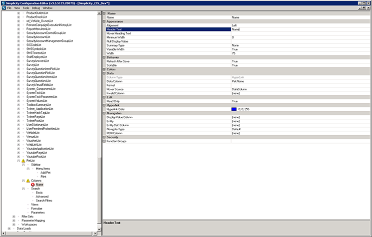Viewport: 372px width, 237px height.
Task: Click the Hover Source value DataColumn
Action: 300,89
